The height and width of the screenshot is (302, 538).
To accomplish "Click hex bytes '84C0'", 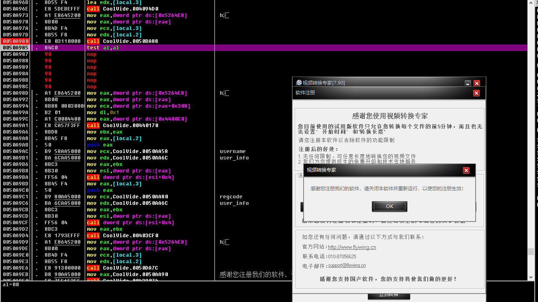I will [x=51, y=48].
